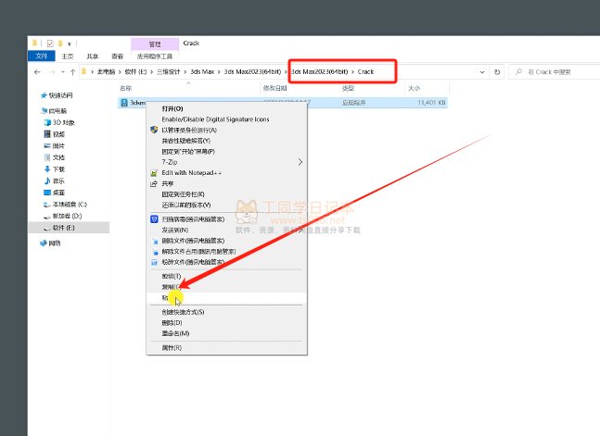
Task: Expand the 7-Zip submenu
Action: tap(300, 162)
